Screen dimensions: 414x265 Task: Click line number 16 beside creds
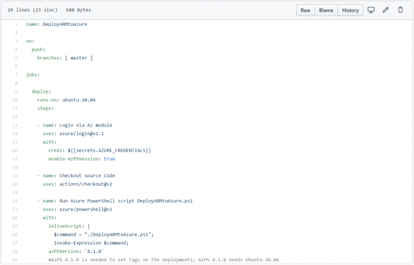pos(15,151)
